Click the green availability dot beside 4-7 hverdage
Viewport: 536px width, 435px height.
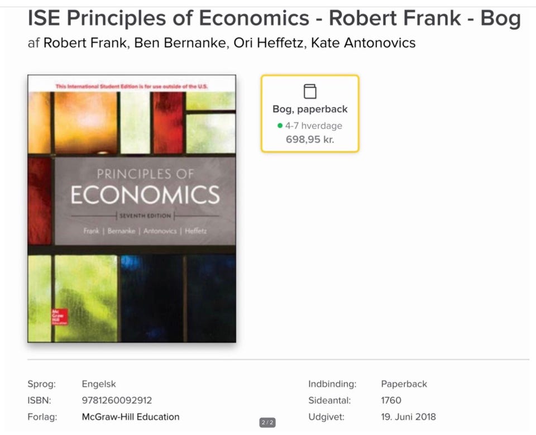[280, 126]
